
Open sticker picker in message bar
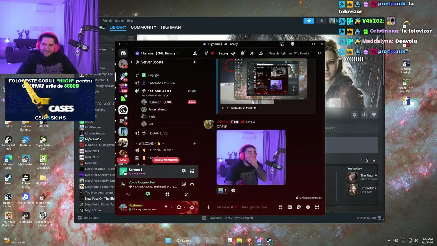(299, 207)
